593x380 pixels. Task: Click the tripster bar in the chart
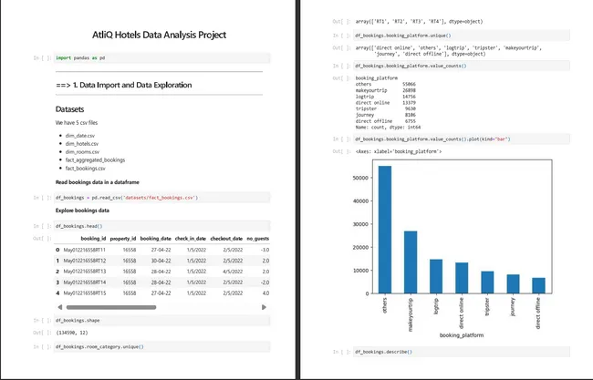pyautogui.click(x=487, y=282)
